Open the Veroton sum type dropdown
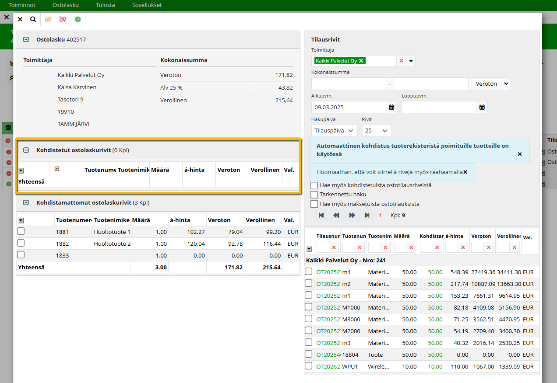This screenshot has height=383, width=557. [489, 84]
